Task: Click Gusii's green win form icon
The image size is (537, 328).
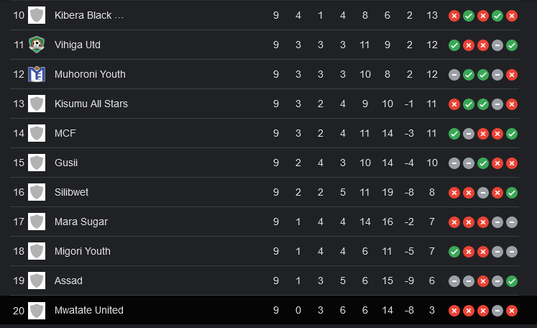Action: 483,163
